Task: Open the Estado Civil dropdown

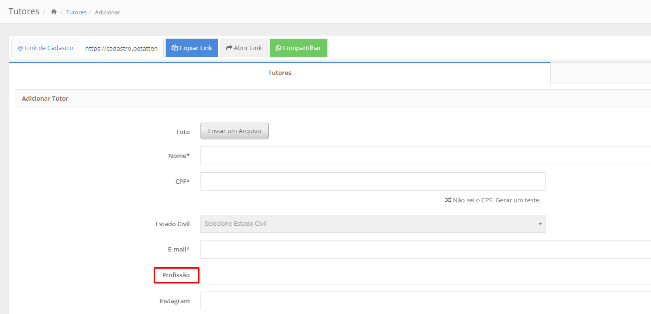Action: click(372, 224)
